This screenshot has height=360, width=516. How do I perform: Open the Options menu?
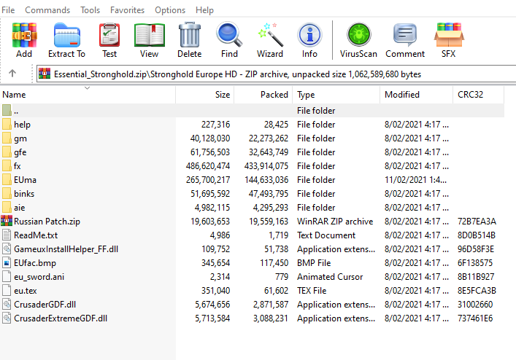170,10
